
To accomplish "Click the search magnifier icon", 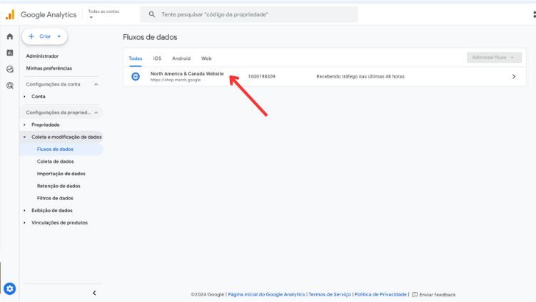I will (x=152, y=14).
